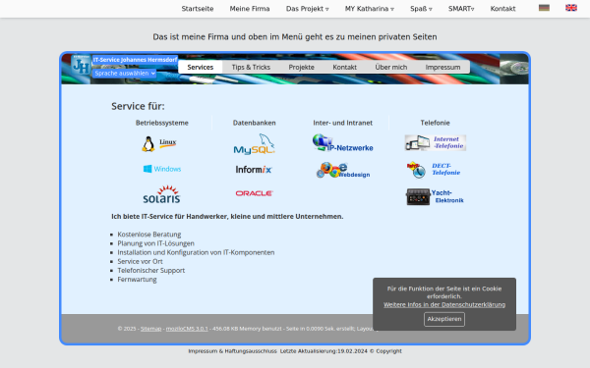
Task: Click the MySQL dolphin logo
Action: coord(255,144)
